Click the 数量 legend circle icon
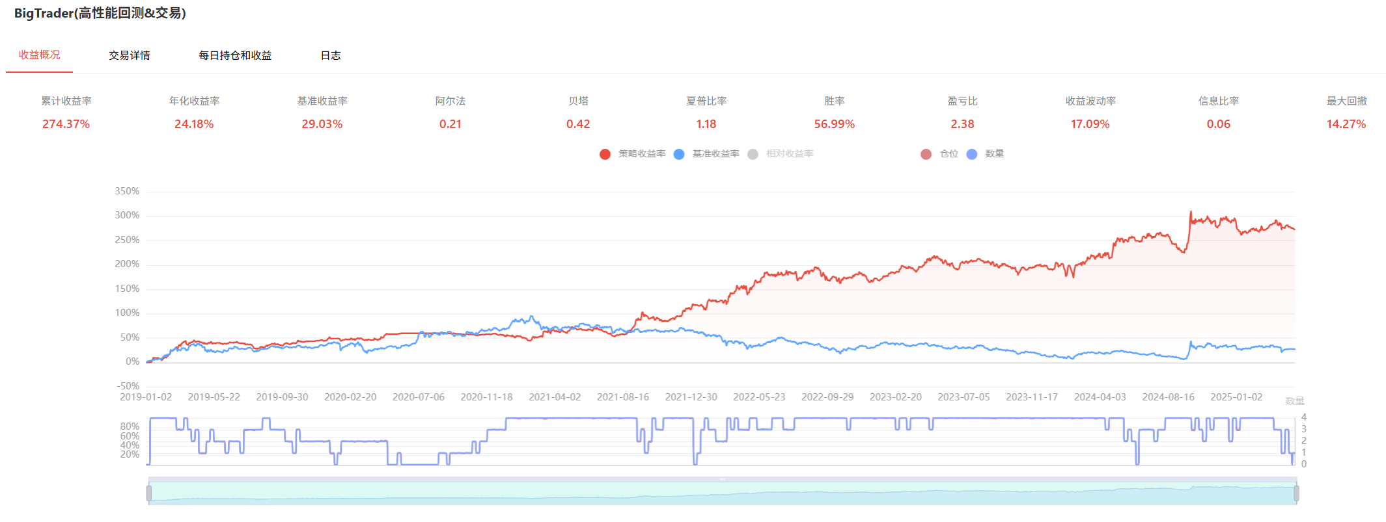The image size is (1386, 522). click(x=972, y=154)
